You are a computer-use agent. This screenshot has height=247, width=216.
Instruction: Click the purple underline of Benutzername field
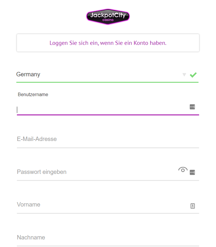coord(108,115)
